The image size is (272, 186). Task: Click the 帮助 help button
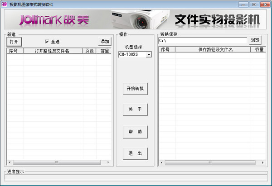coord(135,132)
